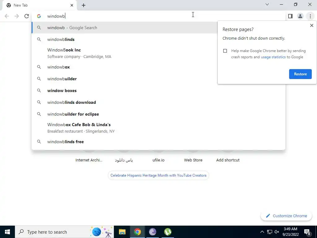Select the 'window boxes' suggestion
The image size is (317, 238).
click(158, 90)
